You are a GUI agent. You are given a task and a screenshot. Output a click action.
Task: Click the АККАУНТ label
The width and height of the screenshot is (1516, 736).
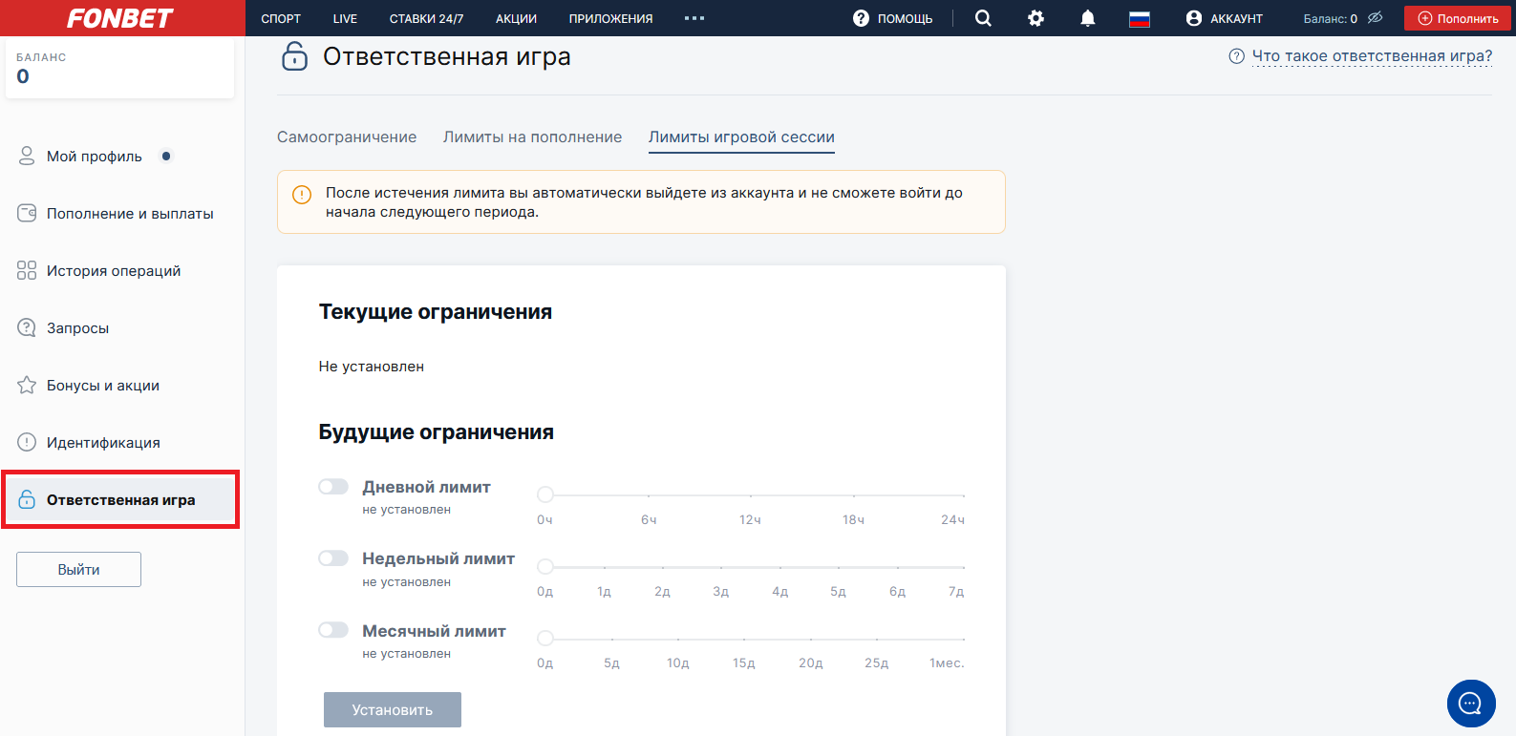tap(1236, 18)
